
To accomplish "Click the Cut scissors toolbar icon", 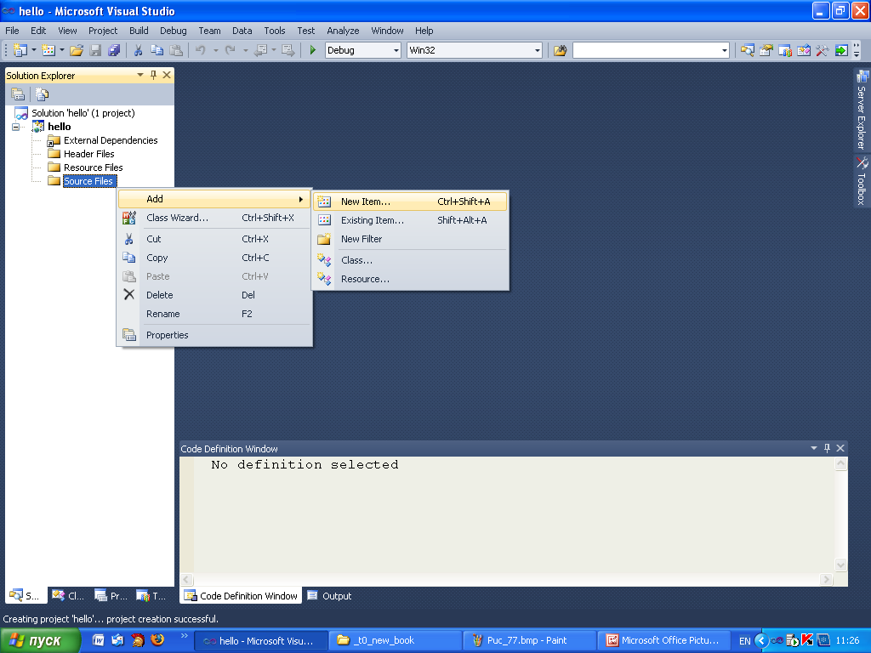I will 138,50.
